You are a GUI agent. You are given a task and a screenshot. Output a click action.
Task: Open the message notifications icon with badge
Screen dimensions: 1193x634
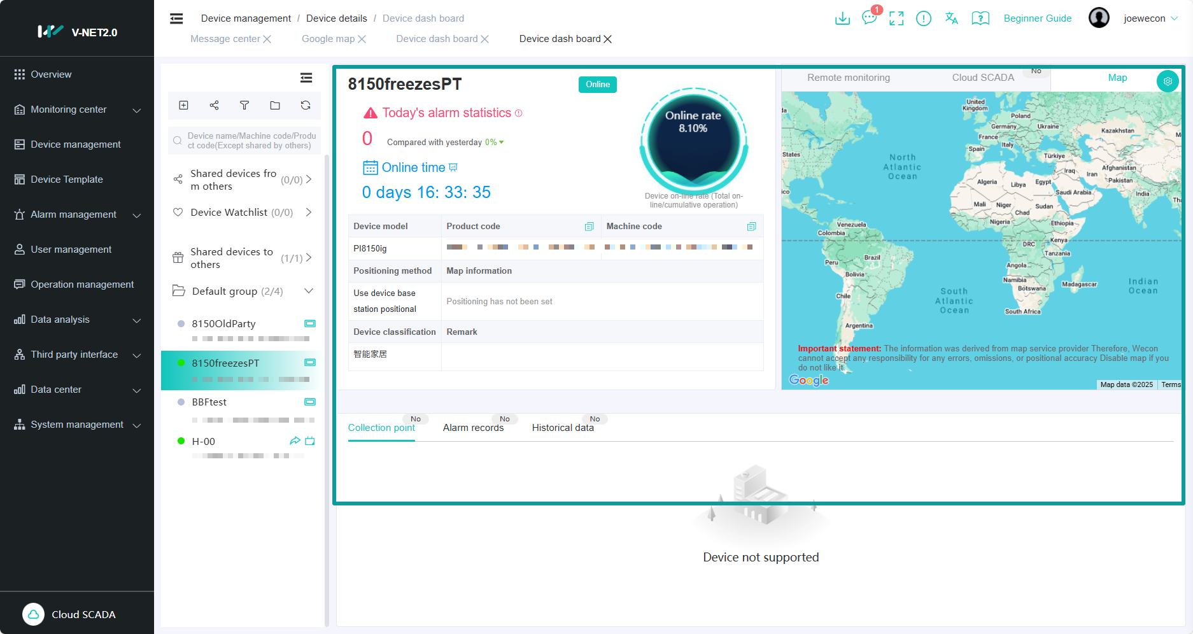pos(870,18)
